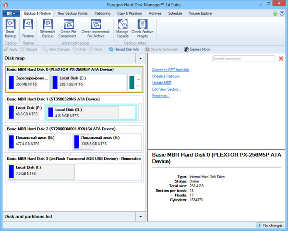
Task: Switch to Express Mode
Action: (x=197, y=49)
